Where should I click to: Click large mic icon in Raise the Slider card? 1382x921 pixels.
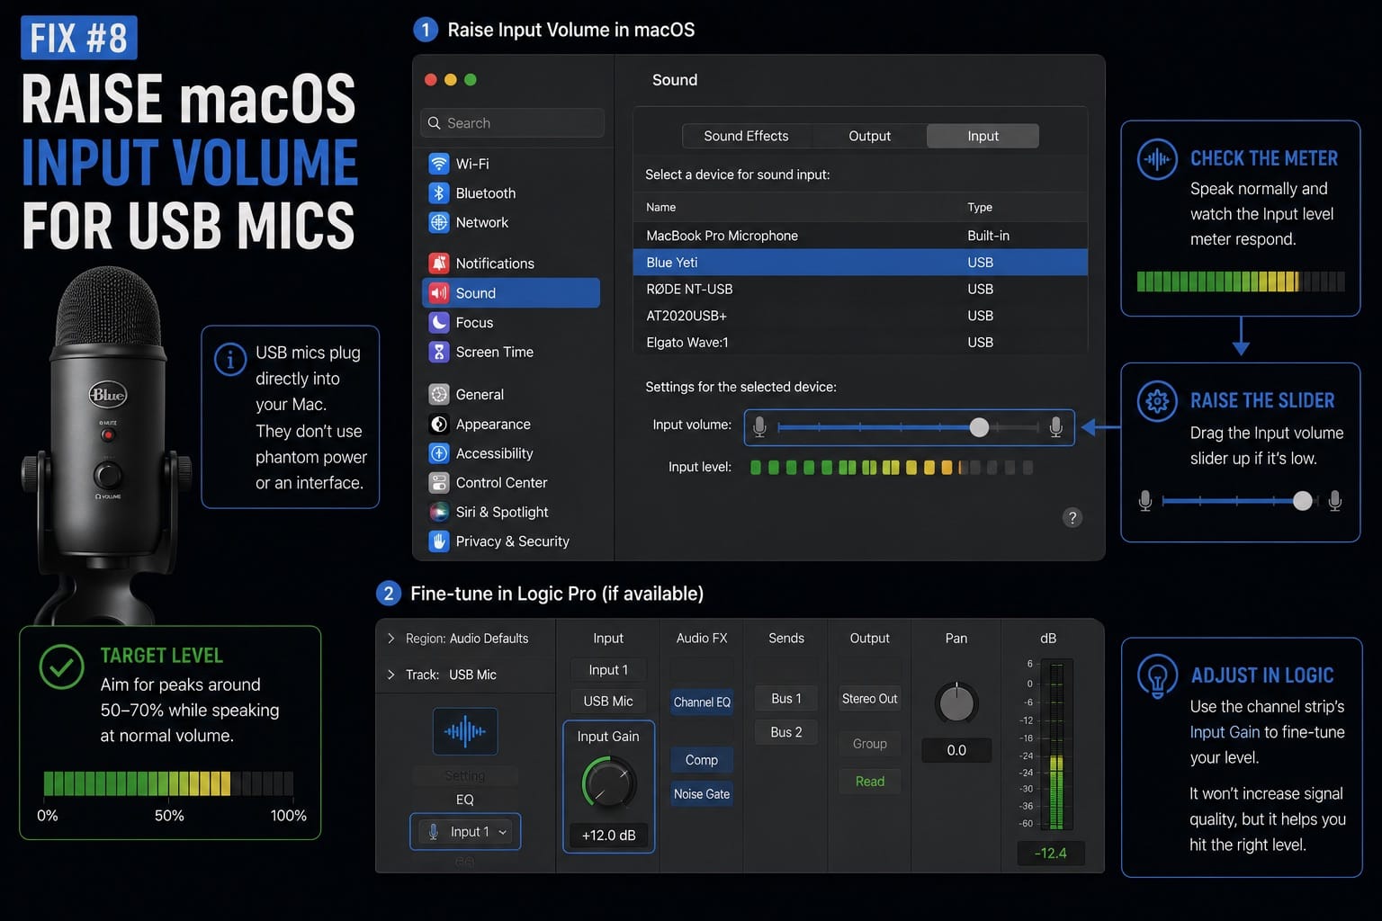[x=1335, y=501]
